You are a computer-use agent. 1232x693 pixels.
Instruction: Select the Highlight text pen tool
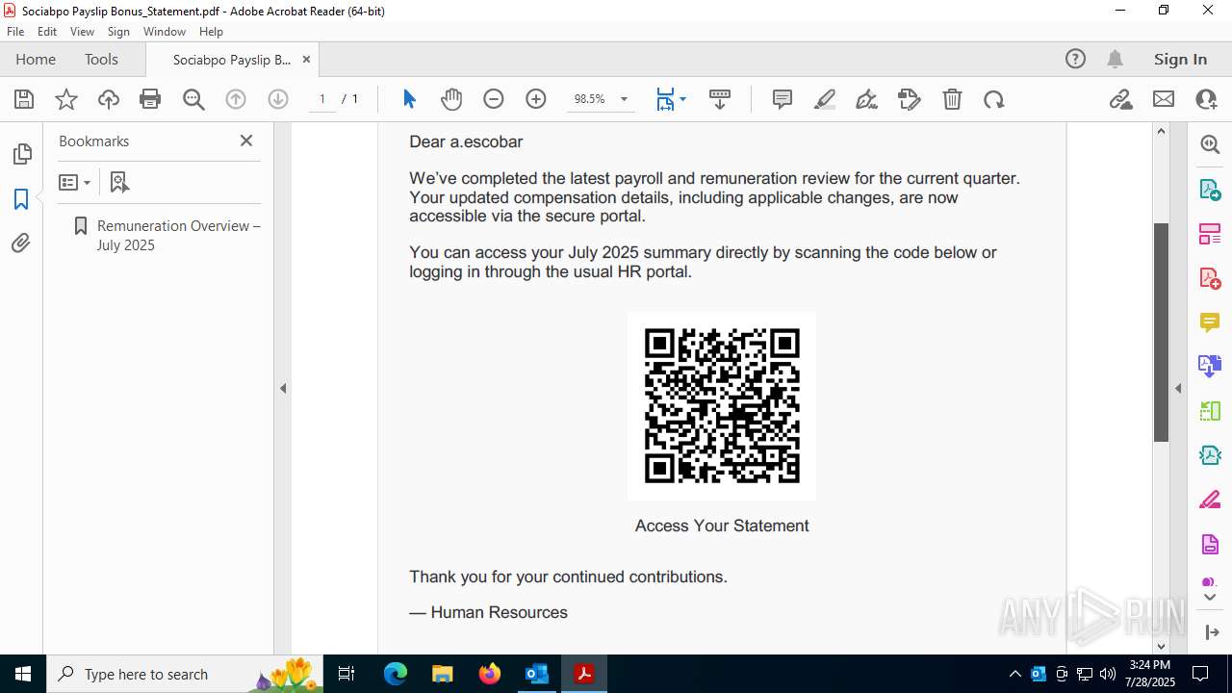[825, 99]
